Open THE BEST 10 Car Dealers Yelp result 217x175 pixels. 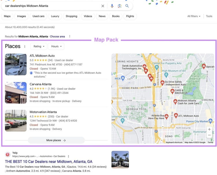click(49, 162)
